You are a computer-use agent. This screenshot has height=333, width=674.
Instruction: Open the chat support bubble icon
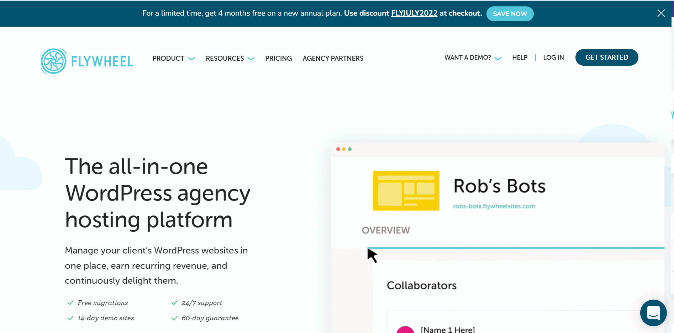point(653,313)
